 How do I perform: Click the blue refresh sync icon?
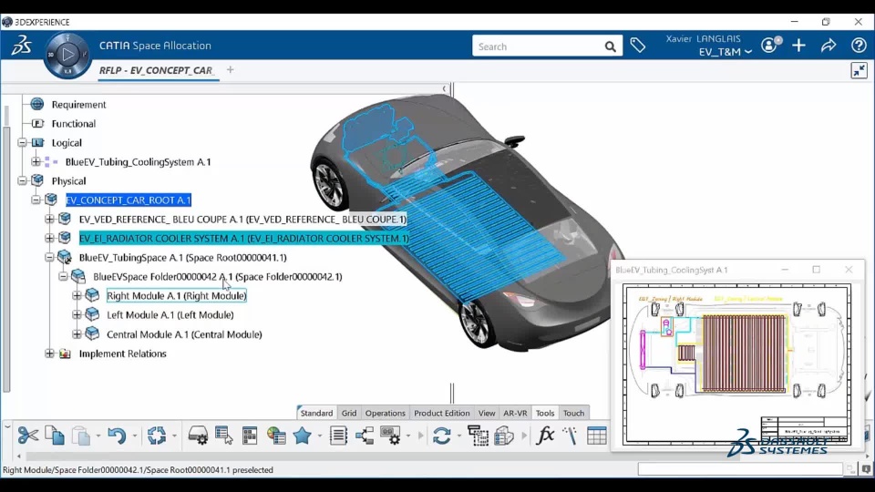[x=441, y=436]
